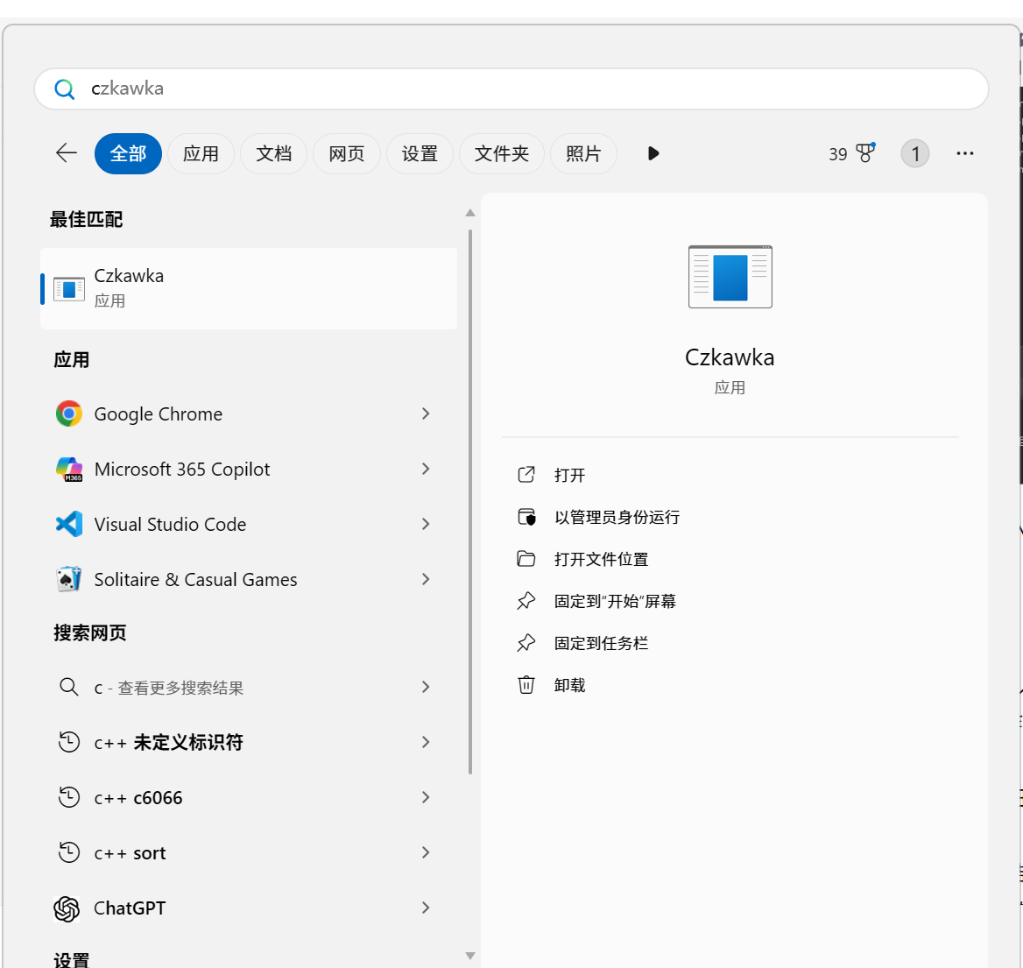This screenshot has height=968, width=1023.
Task: Select the Google Chrome result text
Action: 159,414
